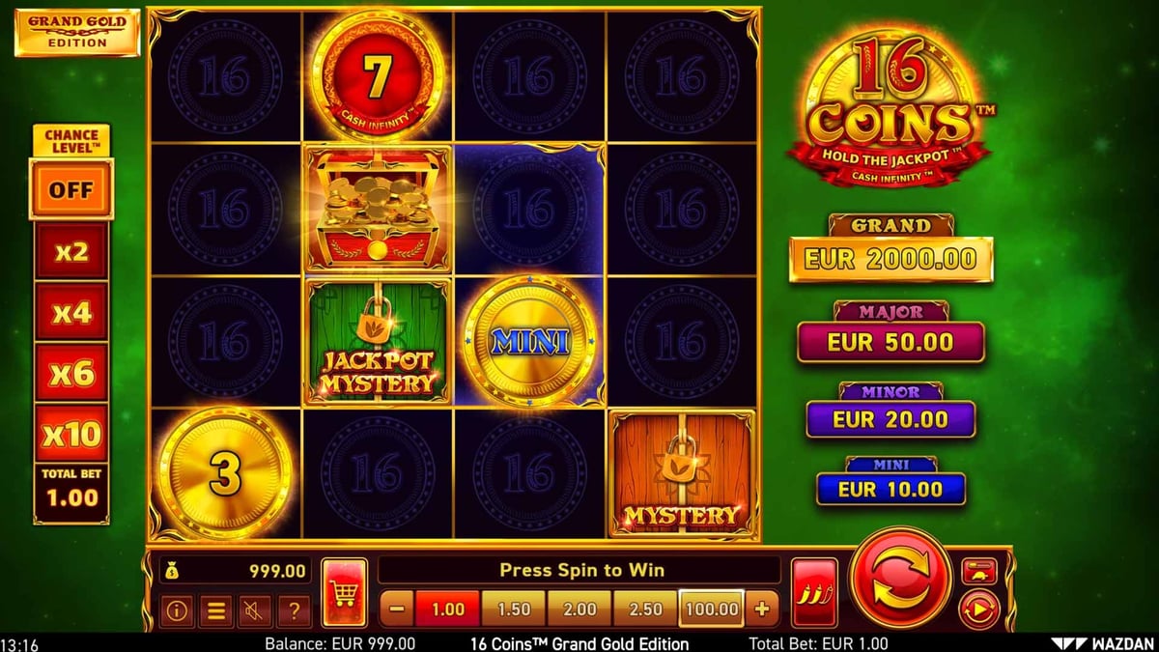The width and height of the screenshot is (1159, 652).
Task: Open the shopping cart buy feature
Action: (x=344, y=592)
